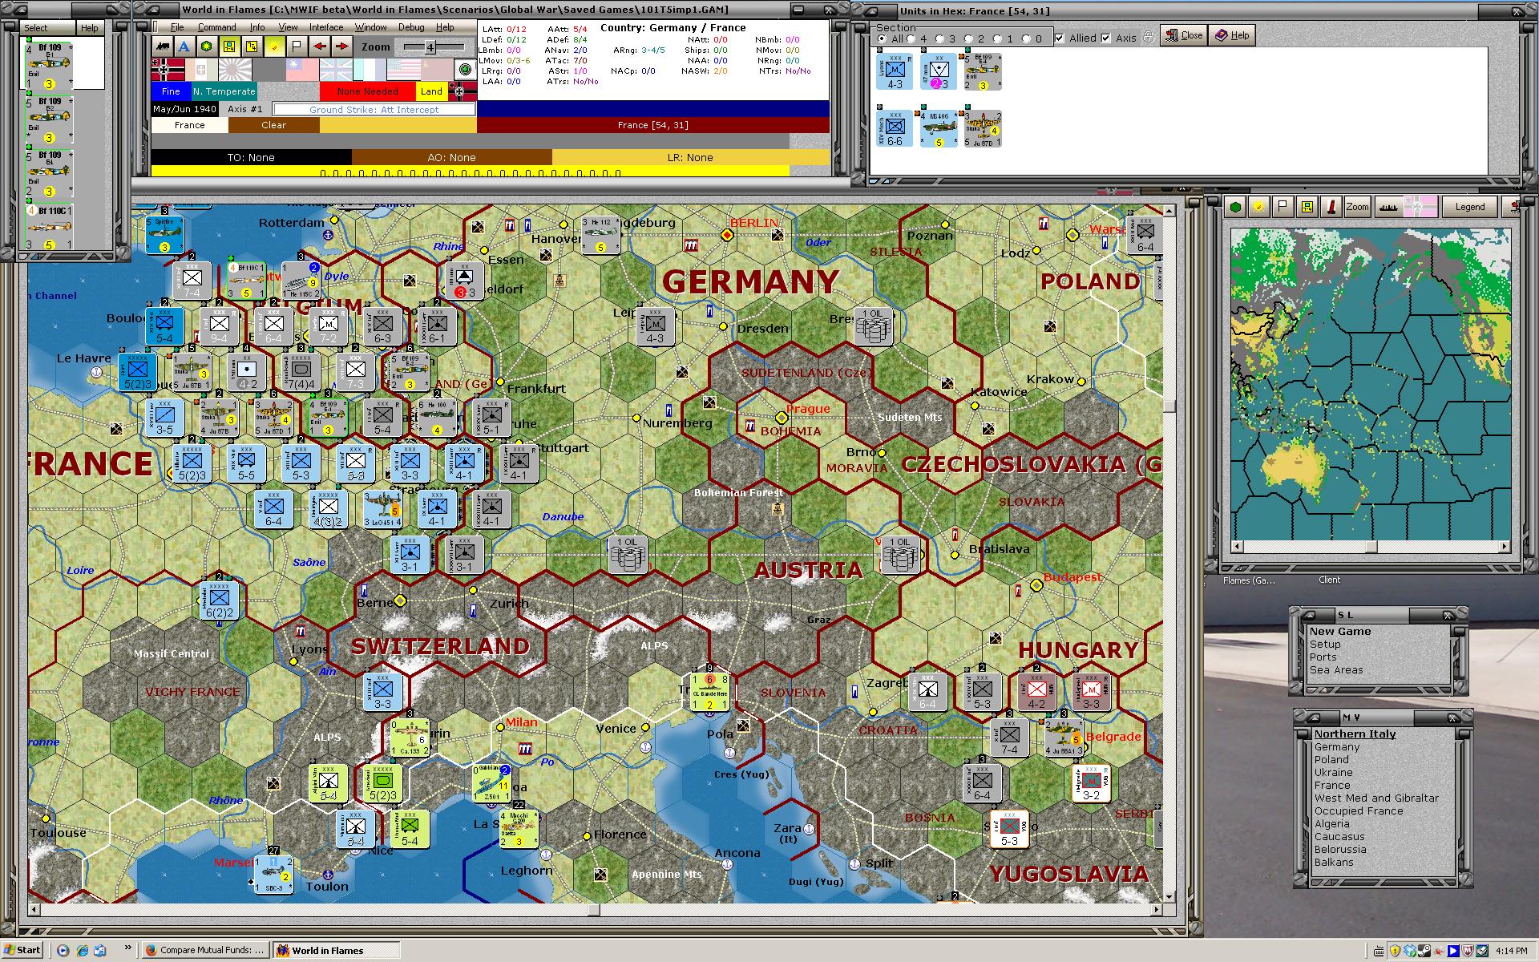Click Help button in unit list panel
Screen dimensions: 1539x962
point(89,27)
